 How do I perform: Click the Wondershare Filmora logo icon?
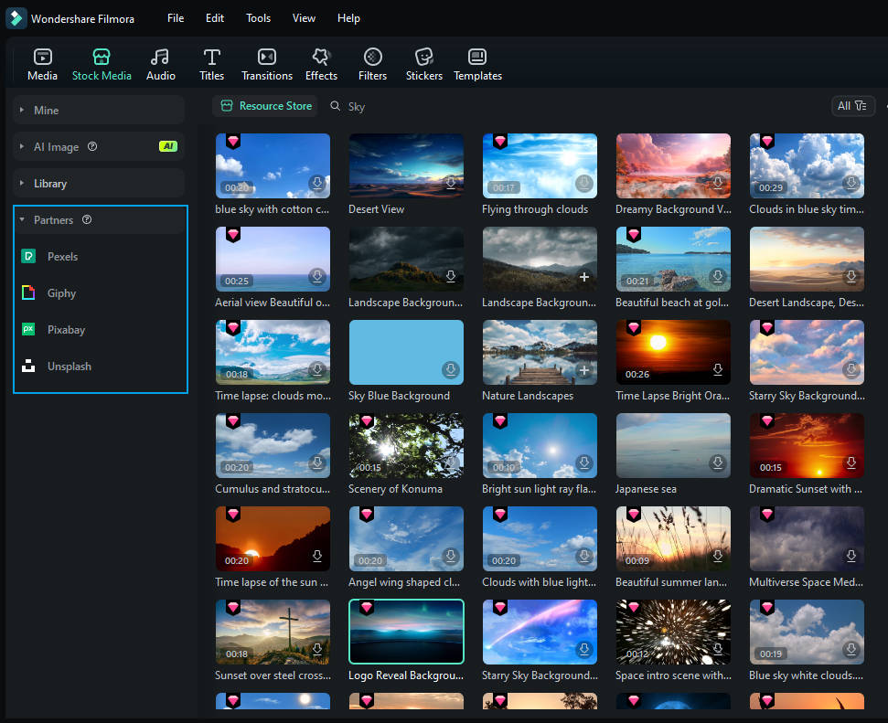pyautogui.click(x=16, y=18)
